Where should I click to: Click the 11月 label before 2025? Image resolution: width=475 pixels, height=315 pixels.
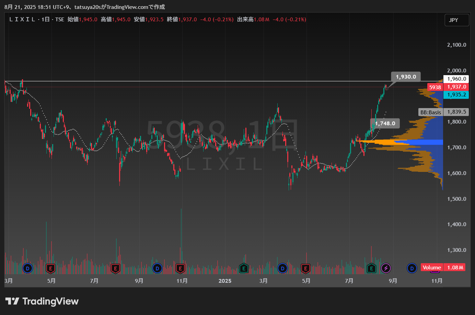(182, 281)
